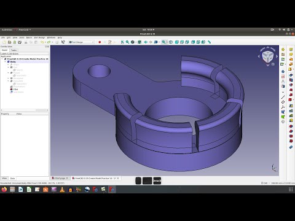Image resolution: width=295 pixels, height=221 pixels.
Task: Click the horizontal scrollbar under model tree
Action: click(x=25, y=110)
